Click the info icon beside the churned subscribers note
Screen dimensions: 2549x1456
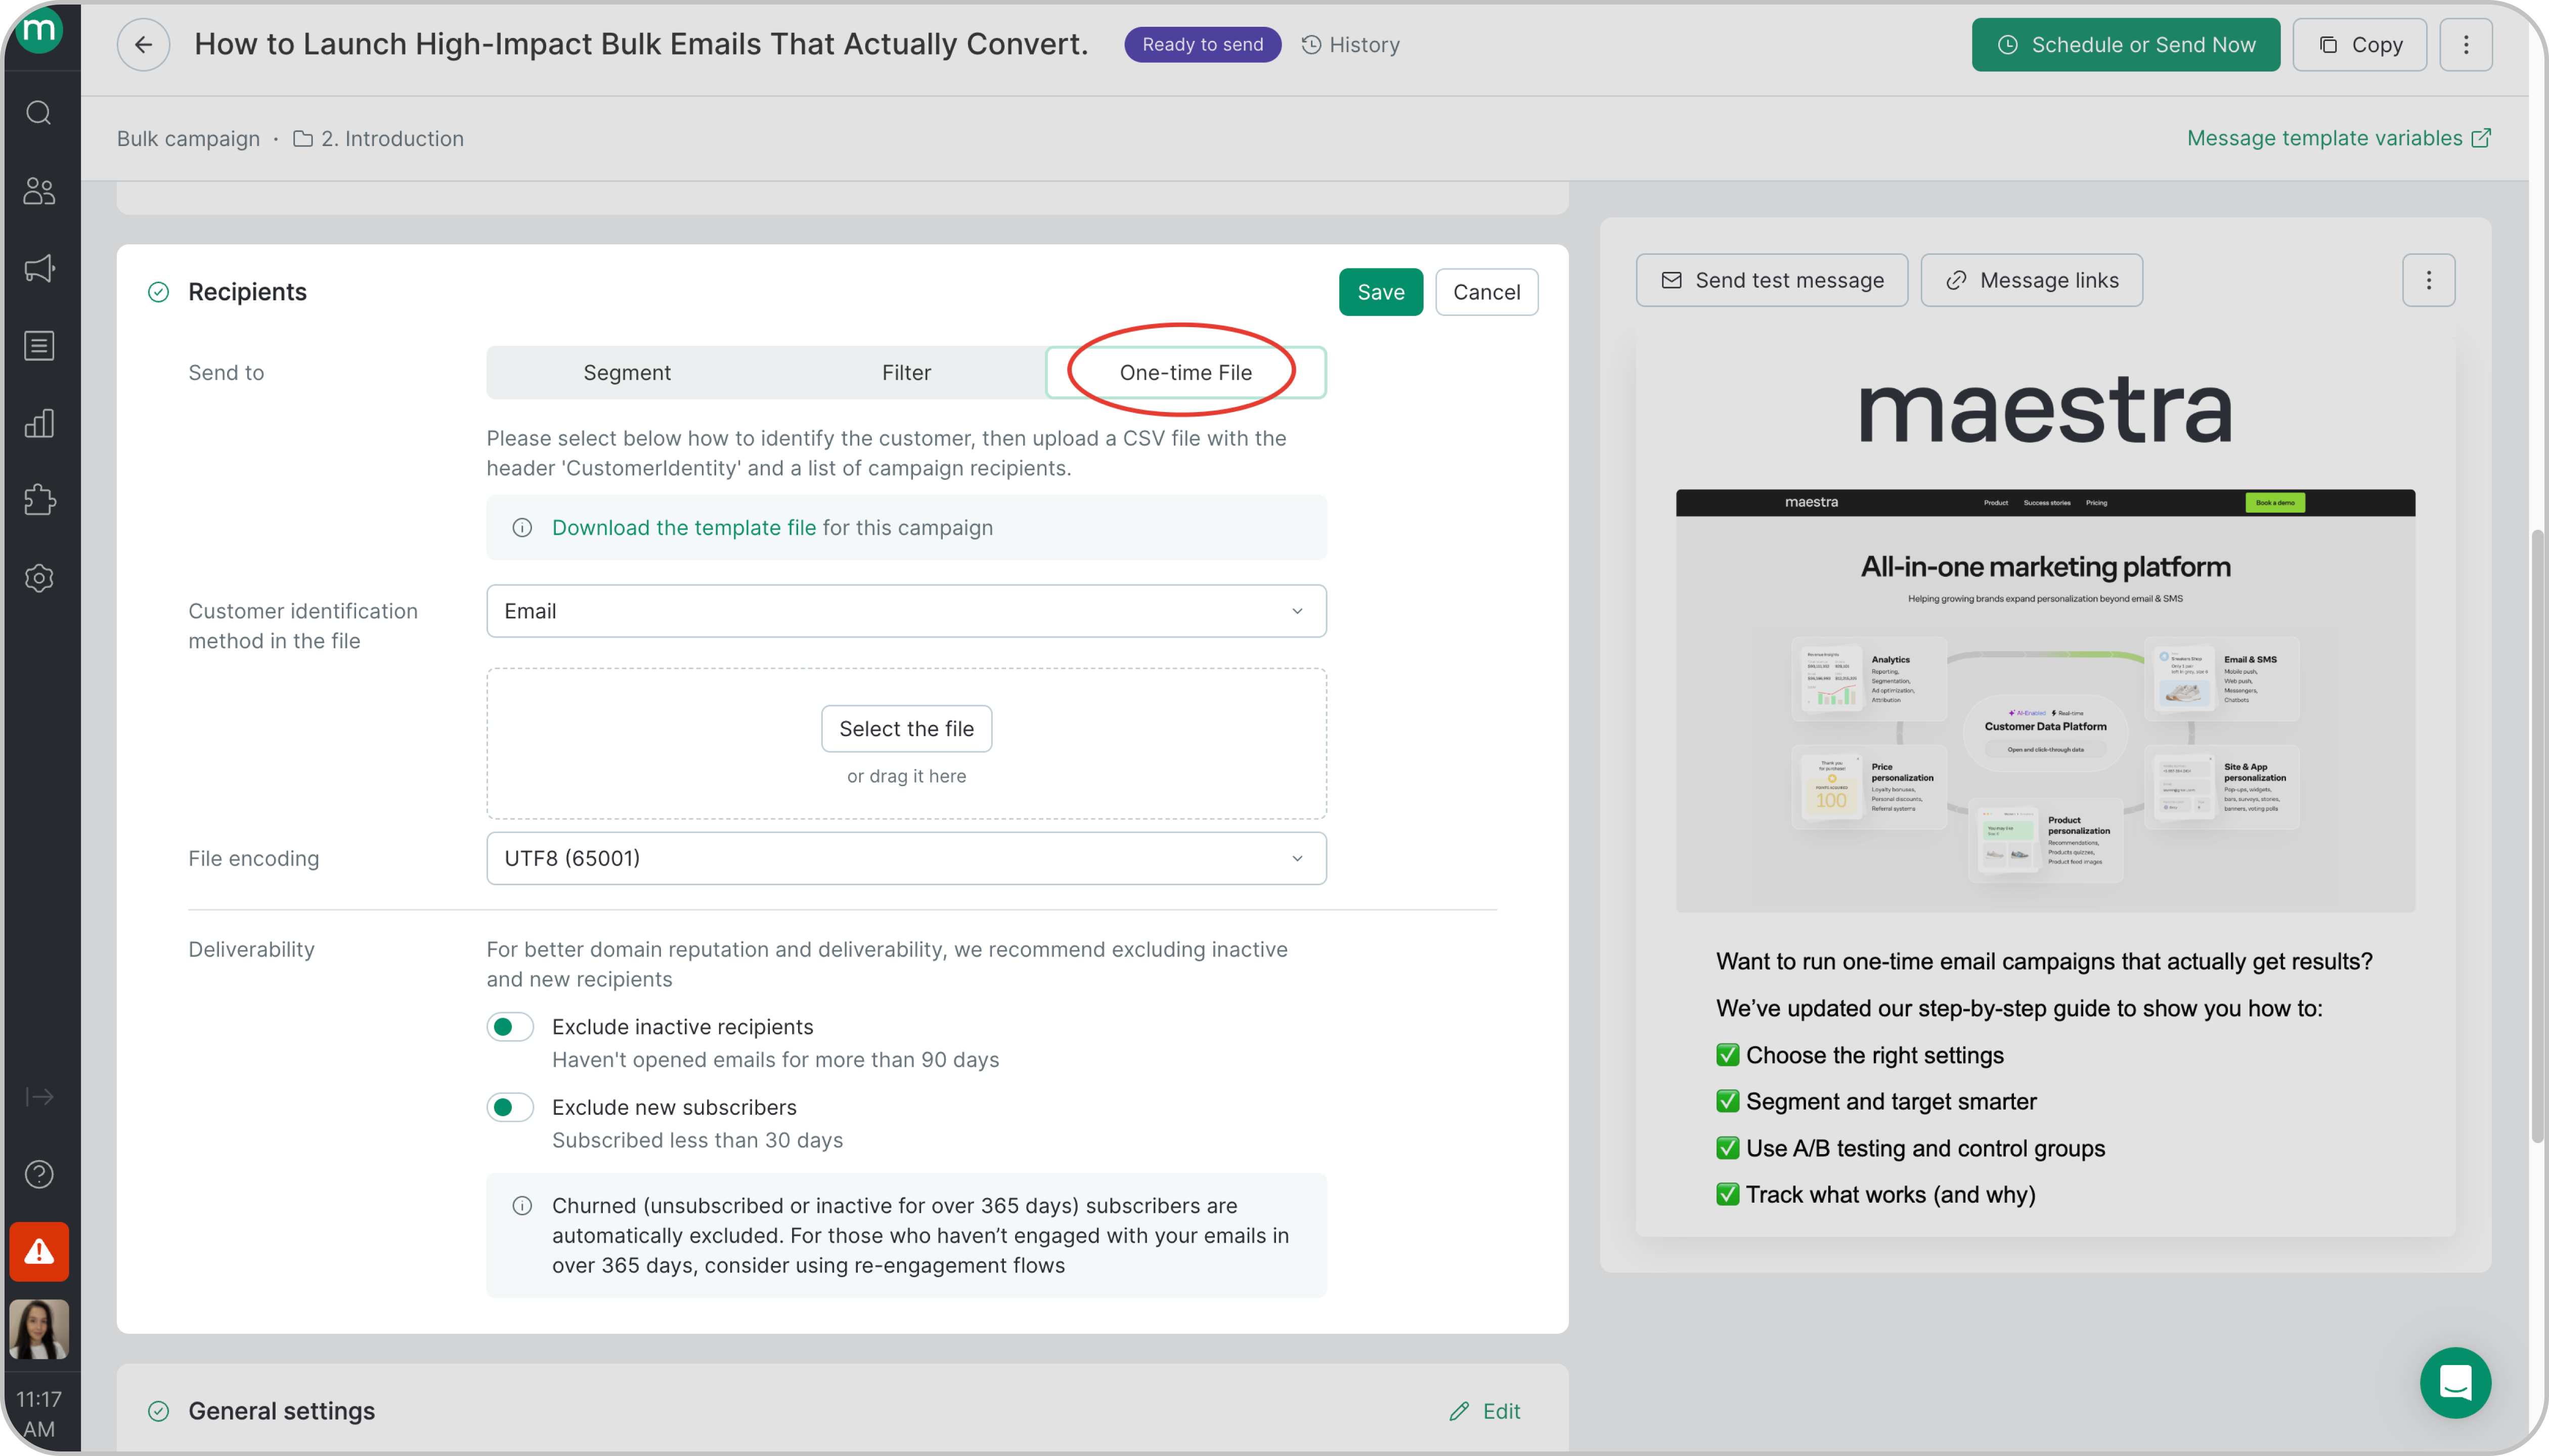point(522,1206)
